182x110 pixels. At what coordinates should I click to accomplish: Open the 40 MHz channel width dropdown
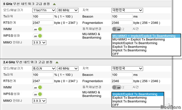pos(68,68)
